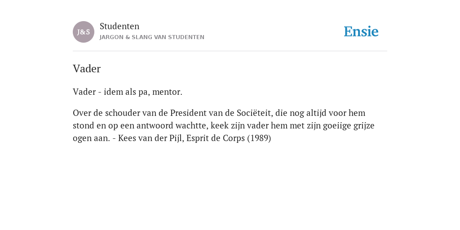Open the Studenten author name

pyautogui.click(x=119, y=26)
